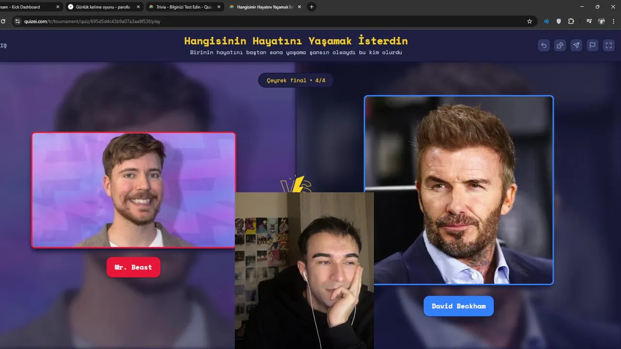This screenshot has width=621, height=349.
Task: Open the media control music-note icon
Action: [589, 21]
